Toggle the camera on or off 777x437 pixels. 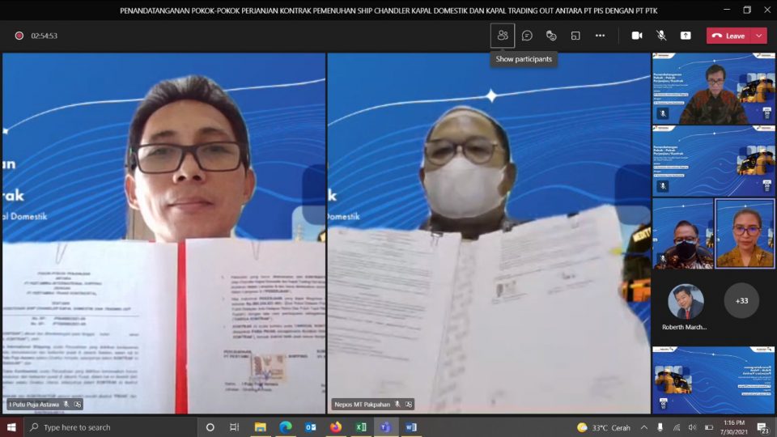click(637, 36)
